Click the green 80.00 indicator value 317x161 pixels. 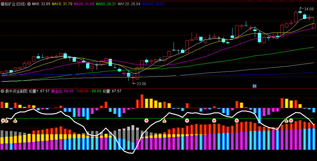[96, 91]
